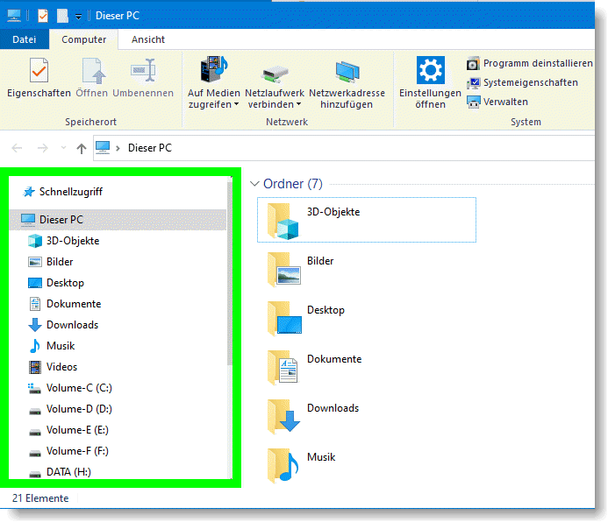Click the address bar showing Dieser PC

(351, 148)
